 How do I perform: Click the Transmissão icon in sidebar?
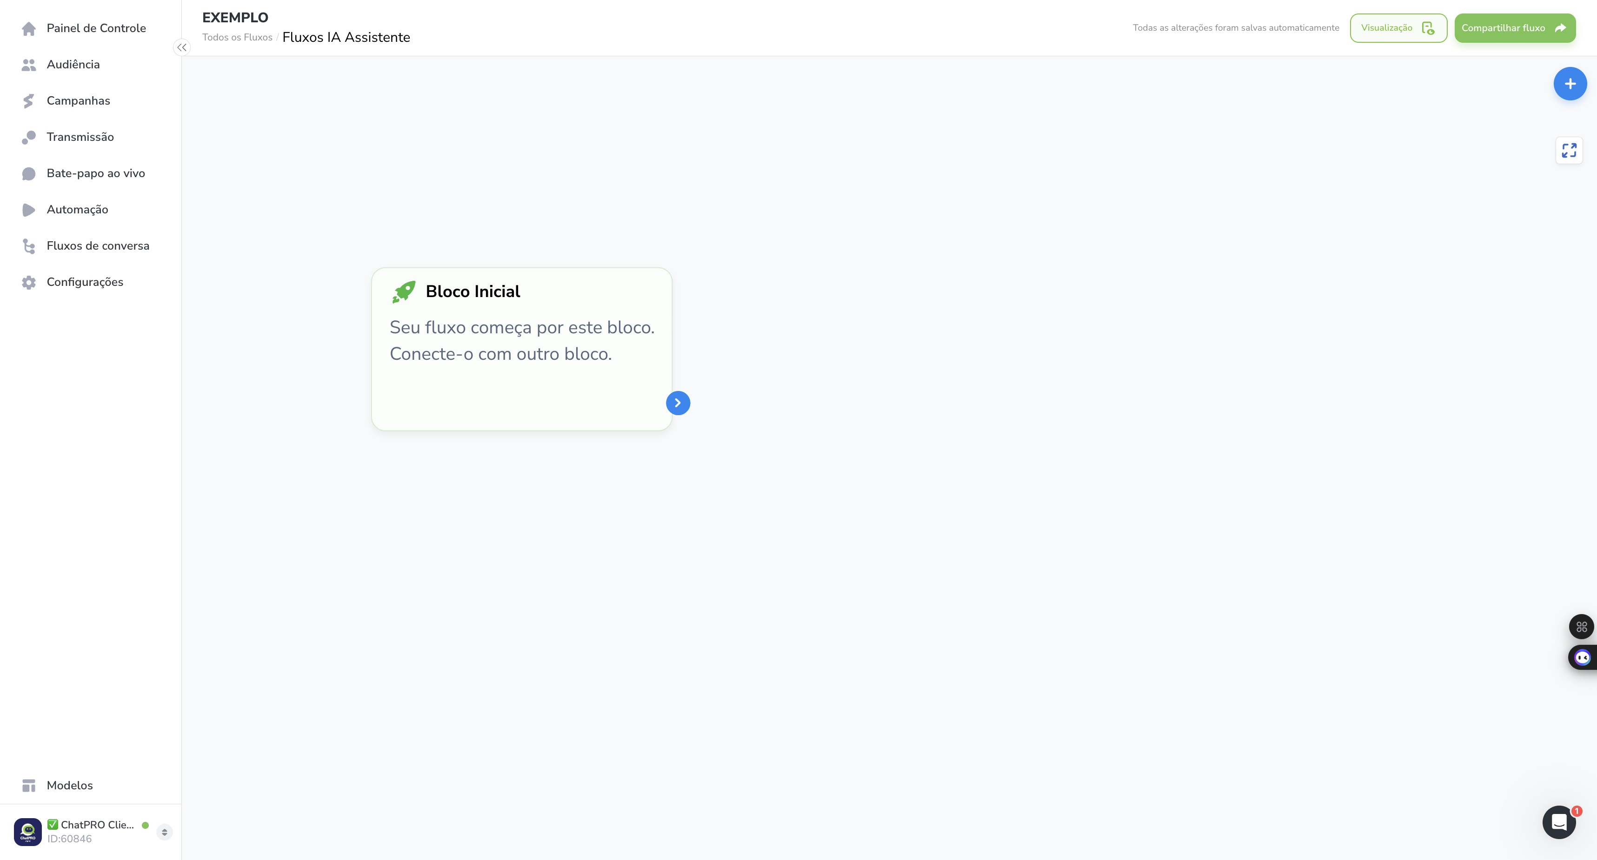click(28, 137)
